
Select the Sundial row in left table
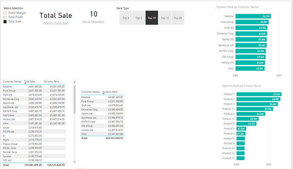[x=34, y=156]
